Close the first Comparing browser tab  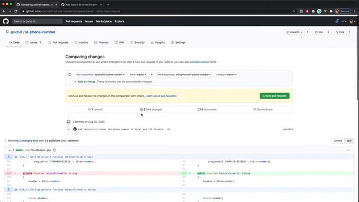point(56,4)
